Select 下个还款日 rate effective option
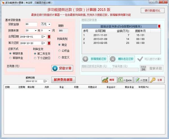The image size is (169, 139). tap(35, 58)
